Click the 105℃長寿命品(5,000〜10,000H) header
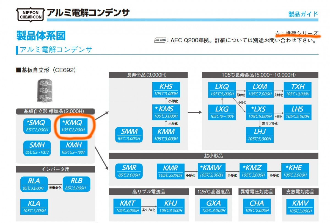This screenshot has height=223, width=330. pos(260,75)
